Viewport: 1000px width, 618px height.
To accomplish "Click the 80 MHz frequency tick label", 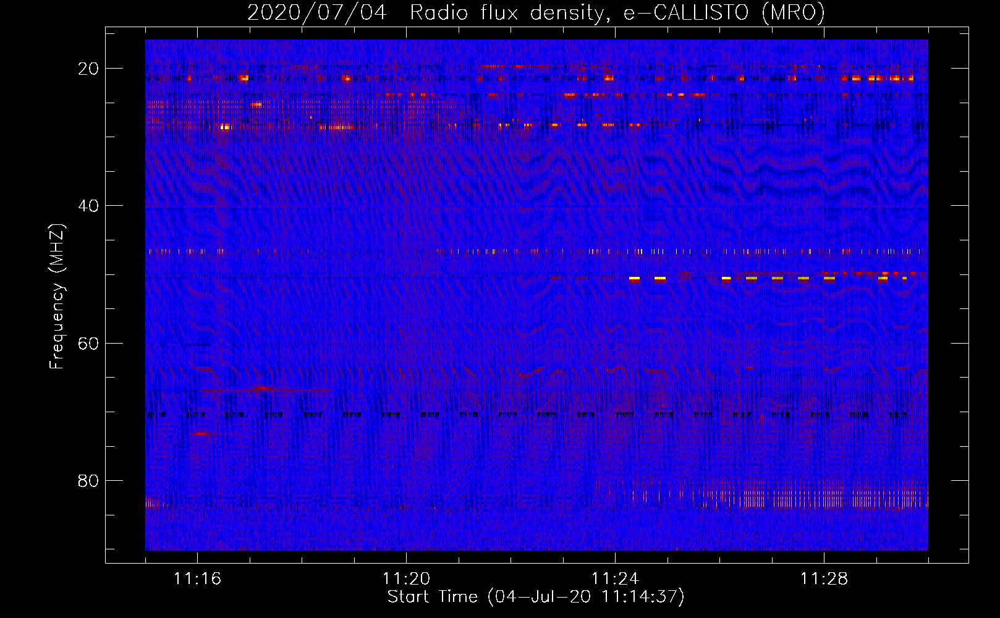I will point(88,481).
